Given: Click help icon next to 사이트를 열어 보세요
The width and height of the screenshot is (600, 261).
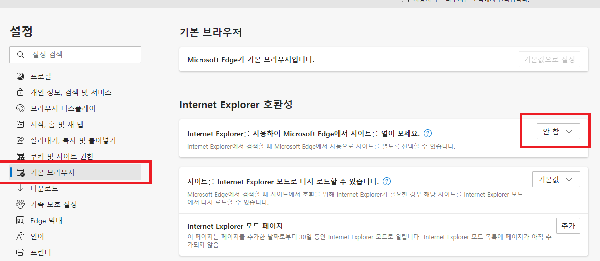Looking at the screenshot, I should tap(427, 133).
